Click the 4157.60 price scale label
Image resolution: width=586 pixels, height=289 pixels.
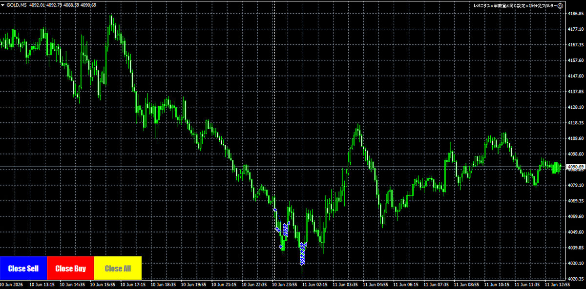[576, 60]
